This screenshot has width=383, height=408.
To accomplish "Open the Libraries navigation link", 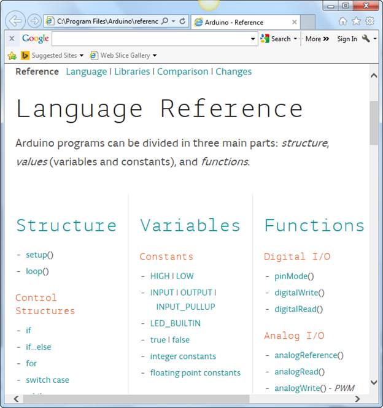I will tap(132, 72).
